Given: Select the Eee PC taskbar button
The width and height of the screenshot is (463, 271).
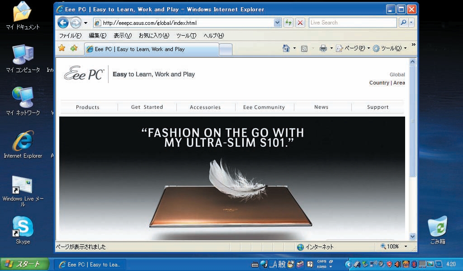Looking at the screenshot, I should pyautogui.click(x=91, y=265).
